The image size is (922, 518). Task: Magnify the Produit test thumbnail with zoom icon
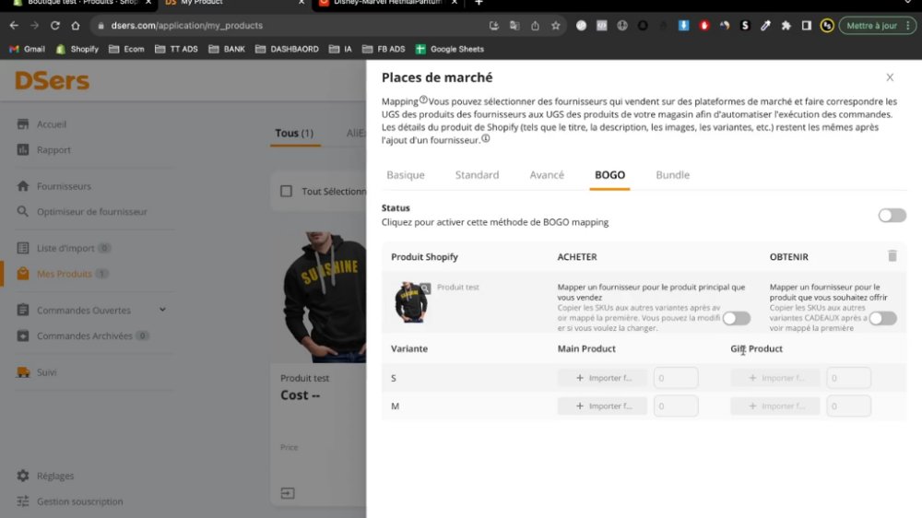pyautogui.click(x=425, y=288)
